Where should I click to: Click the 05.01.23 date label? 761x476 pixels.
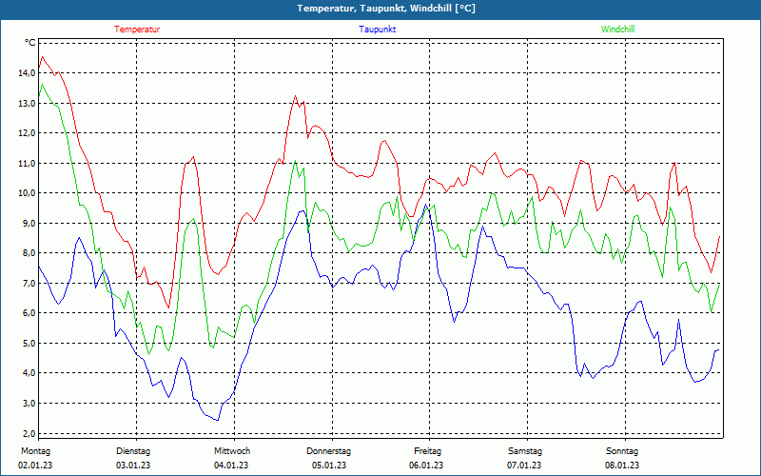pyautogui.click(x=329, y=466)
